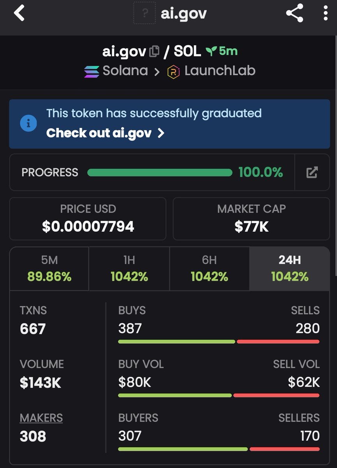337x468 pixels.
Task: Tap the Solana chain logo
Action: point(92,71)
